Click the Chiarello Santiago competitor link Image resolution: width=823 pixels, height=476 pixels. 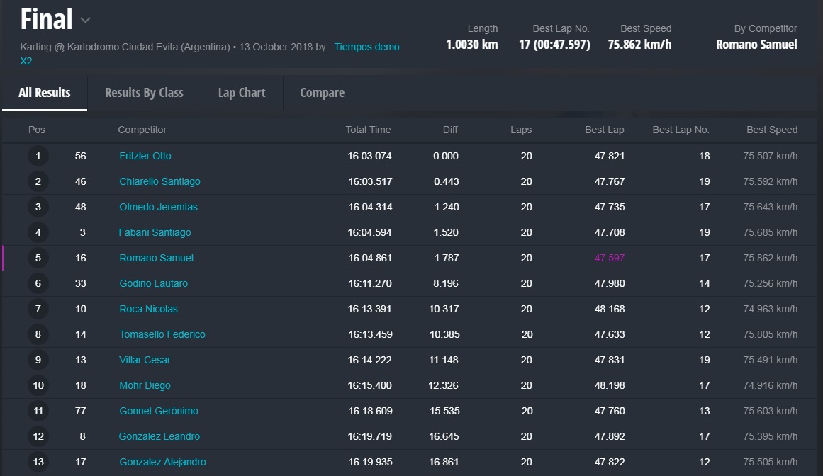(x=159, y=181)
